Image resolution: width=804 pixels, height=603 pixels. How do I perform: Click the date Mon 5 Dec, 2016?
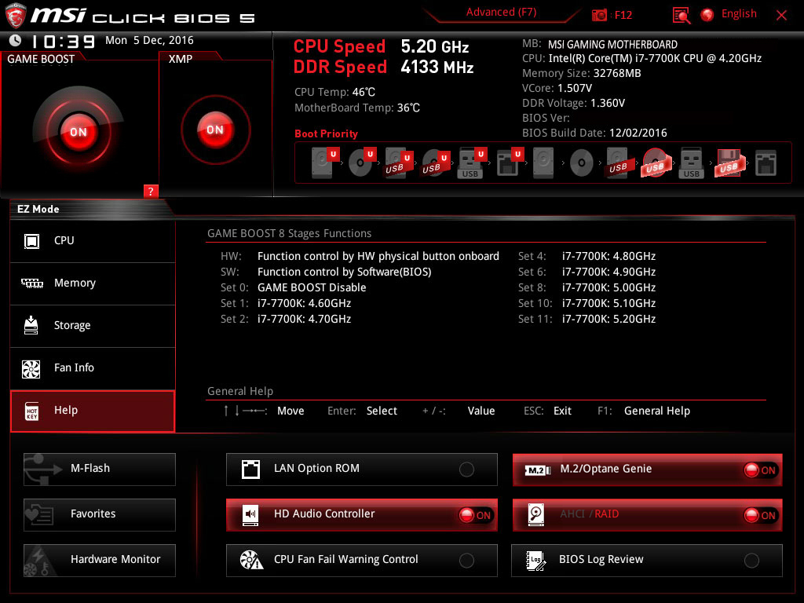click(x=149, y=40)
